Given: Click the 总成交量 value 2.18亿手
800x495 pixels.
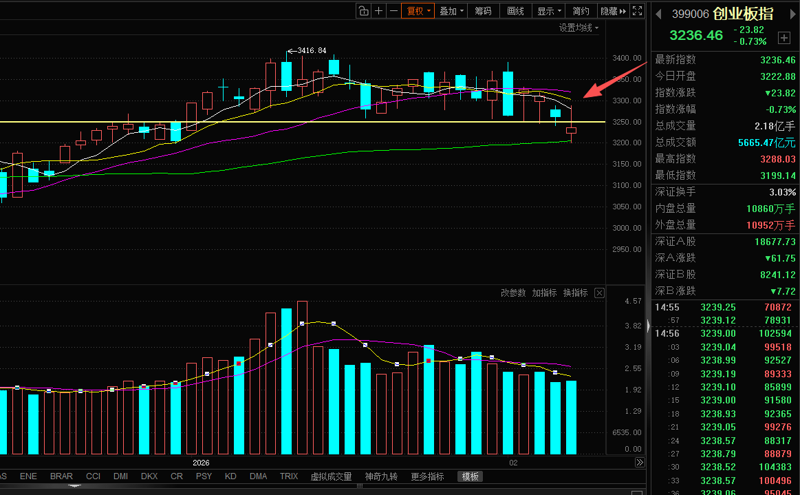Looking at the screenshot, I should point(775,126).
